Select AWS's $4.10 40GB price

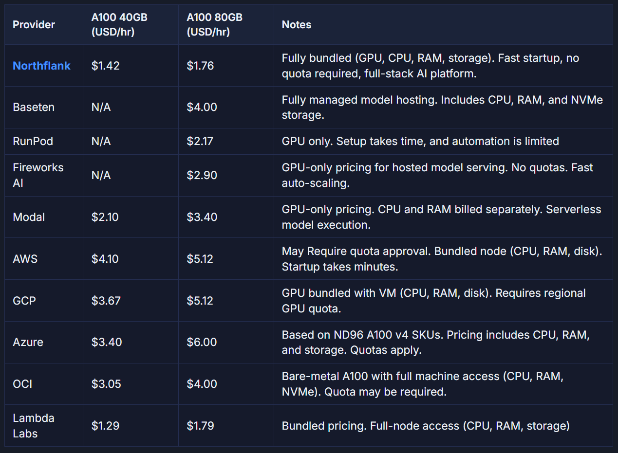[105, 259]
